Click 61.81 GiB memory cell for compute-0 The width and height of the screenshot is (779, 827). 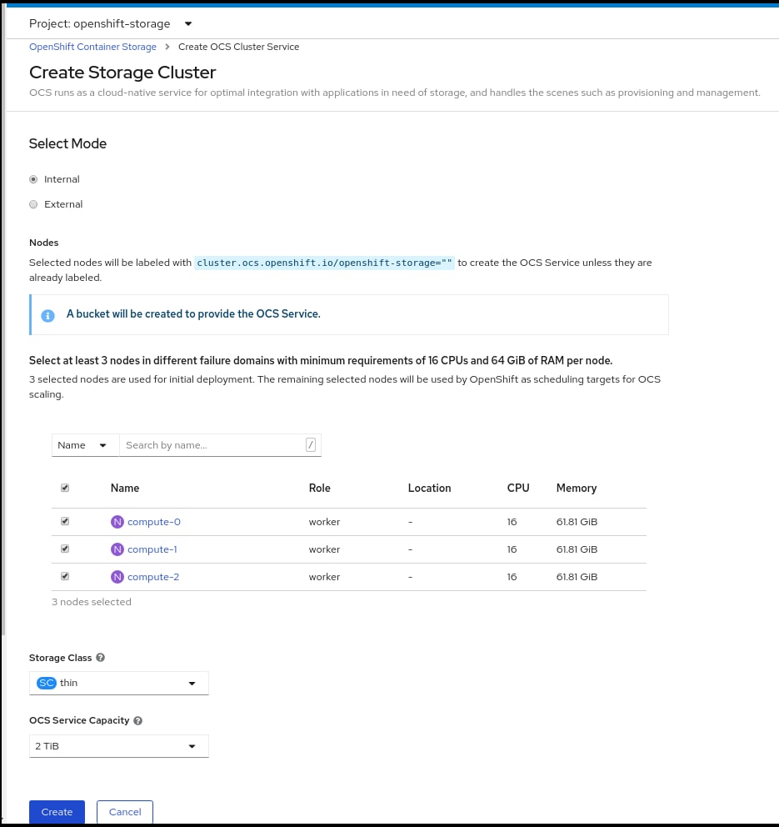pyautogui.click(x=577, y=522)
